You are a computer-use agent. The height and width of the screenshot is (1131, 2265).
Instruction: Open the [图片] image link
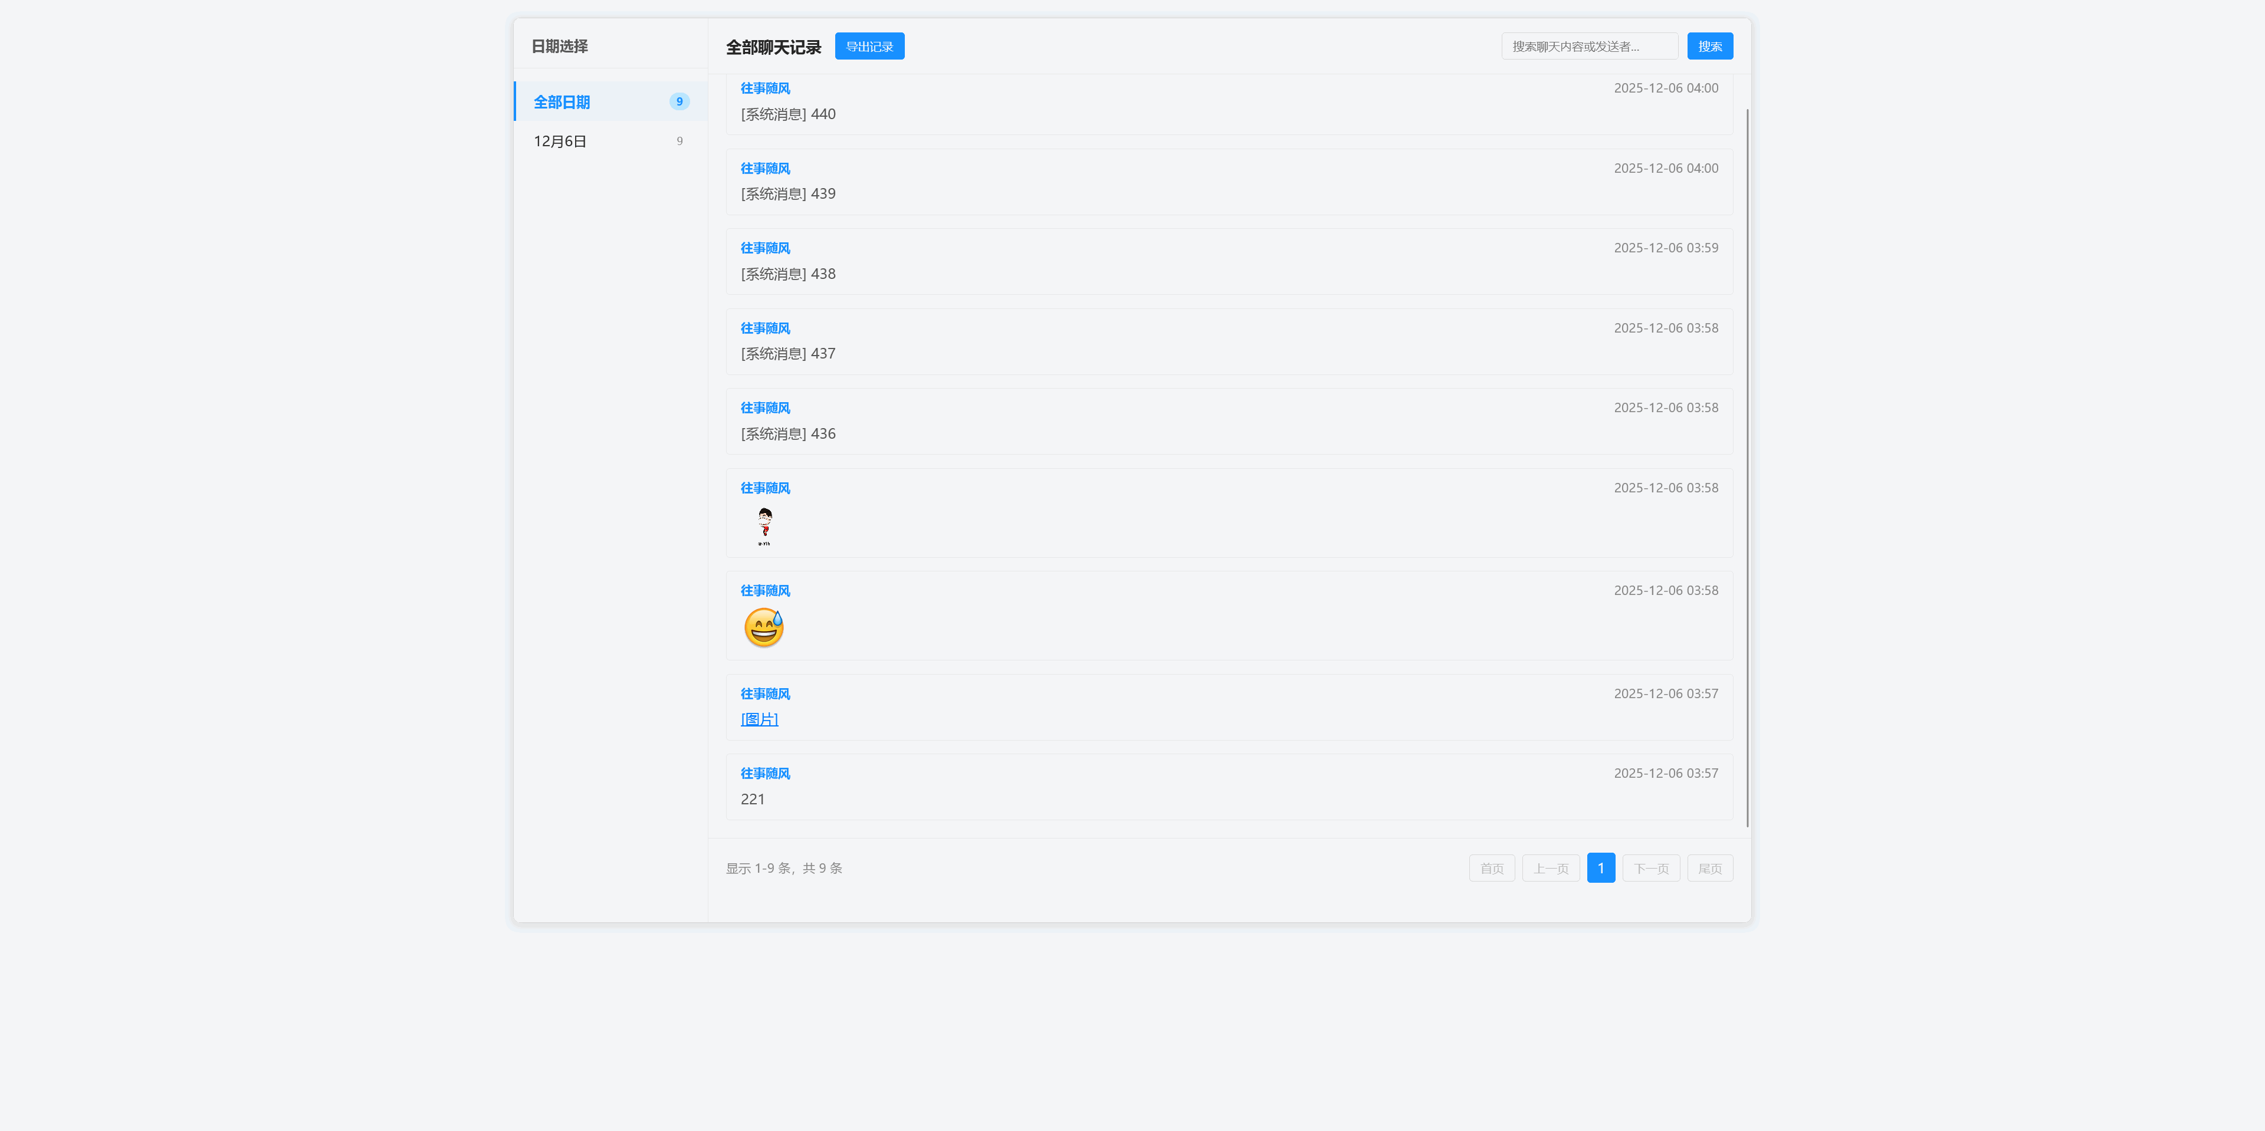pyautogui.click(x=759, y=719)
